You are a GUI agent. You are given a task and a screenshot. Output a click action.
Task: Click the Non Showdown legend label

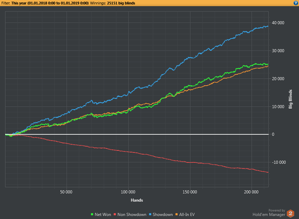pyautogui.click(x=132, y=214)
